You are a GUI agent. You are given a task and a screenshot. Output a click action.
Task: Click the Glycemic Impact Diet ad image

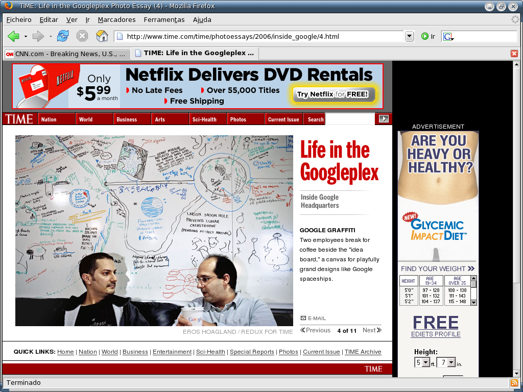coord(438,196)
